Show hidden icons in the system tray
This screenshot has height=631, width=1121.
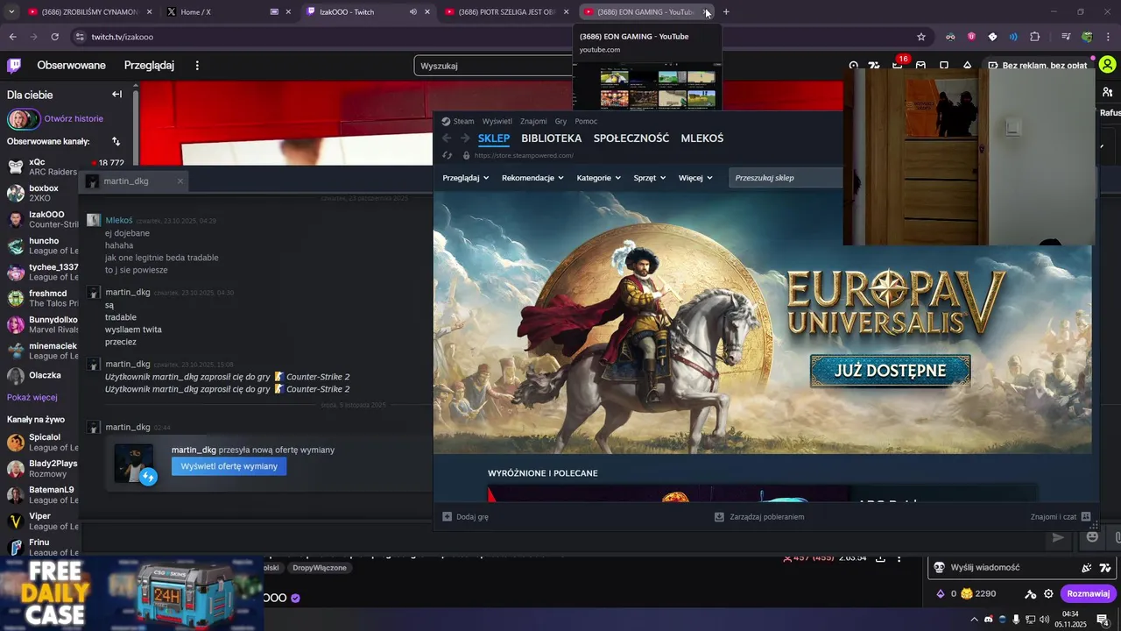tap(974, 620)
